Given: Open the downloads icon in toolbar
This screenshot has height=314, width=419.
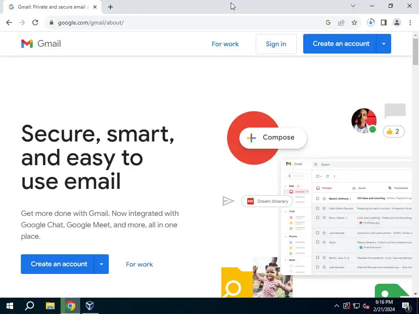Looking at the screenshot, I should point(371,22).
